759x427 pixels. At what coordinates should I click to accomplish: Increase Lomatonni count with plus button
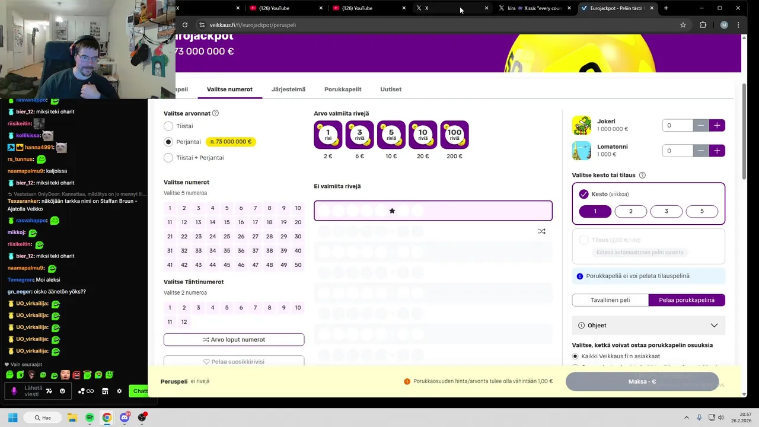click(x=717, y=151)
